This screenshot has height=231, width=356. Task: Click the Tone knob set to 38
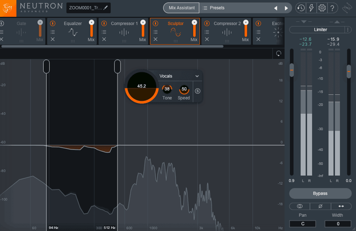point(167,89)
